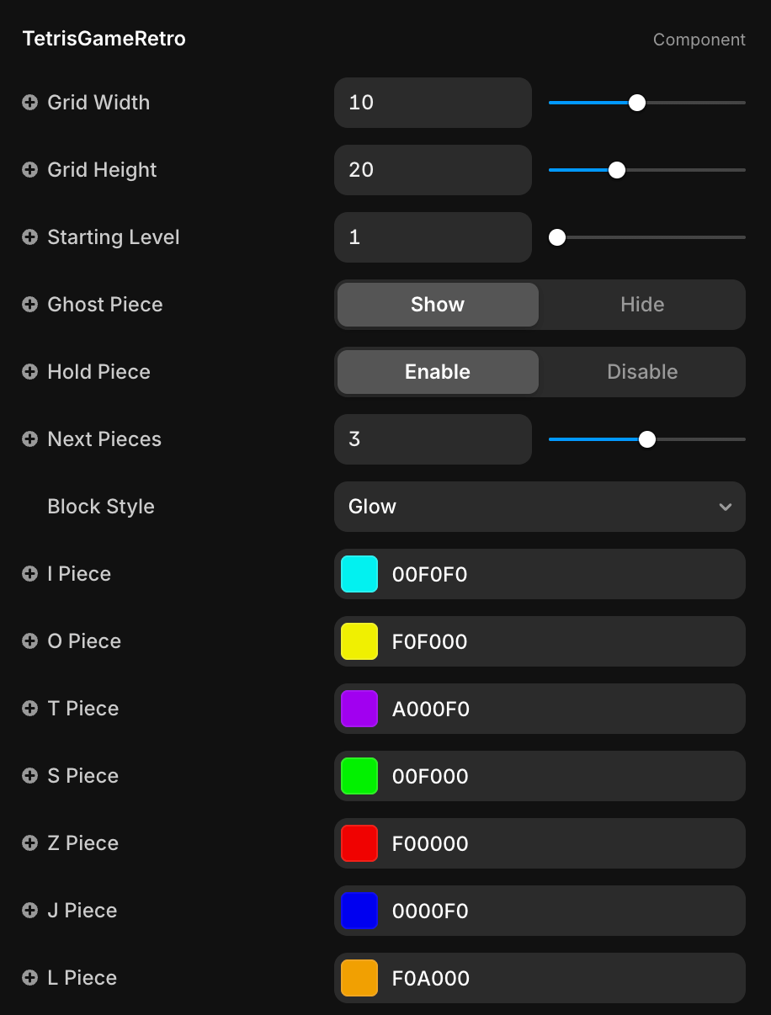Click the plus icon beside Grid Width
The image size is (771, 1015).
[30, 103]
